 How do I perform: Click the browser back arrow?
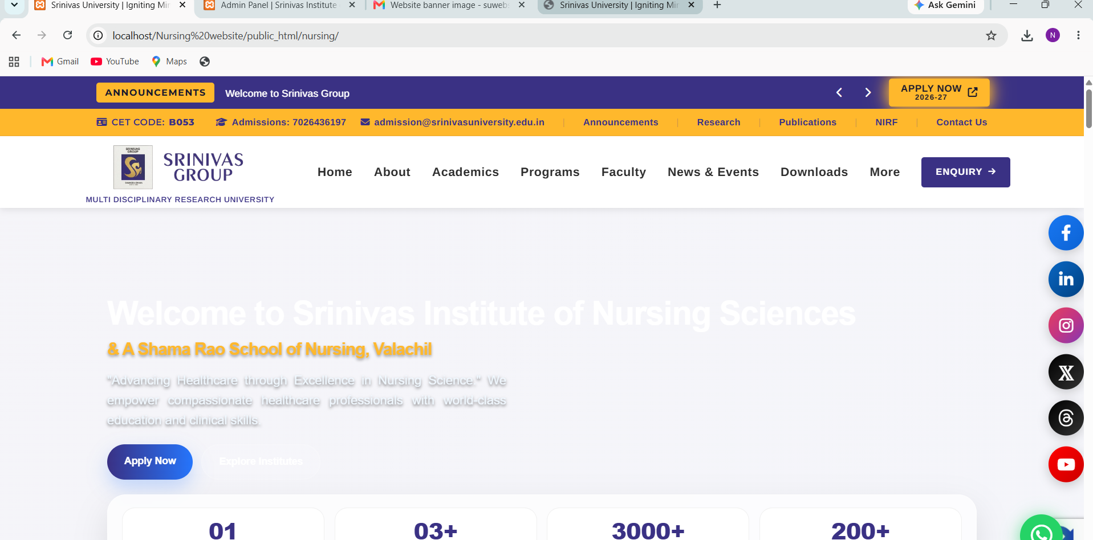16,35
